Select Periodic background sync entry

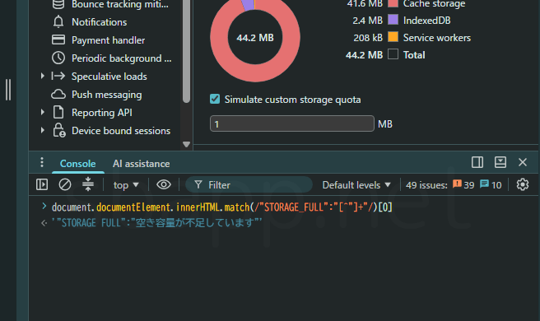(x=121, y=58)
